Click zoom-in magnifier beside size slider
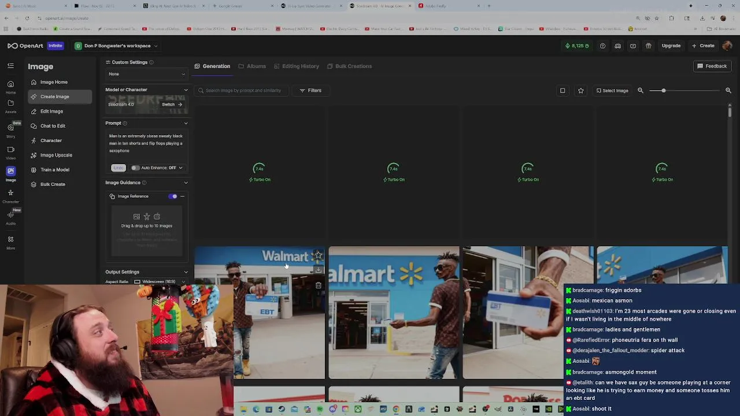Image resolution: width=740 pixels, height=416 pixels. click(728, 90)
